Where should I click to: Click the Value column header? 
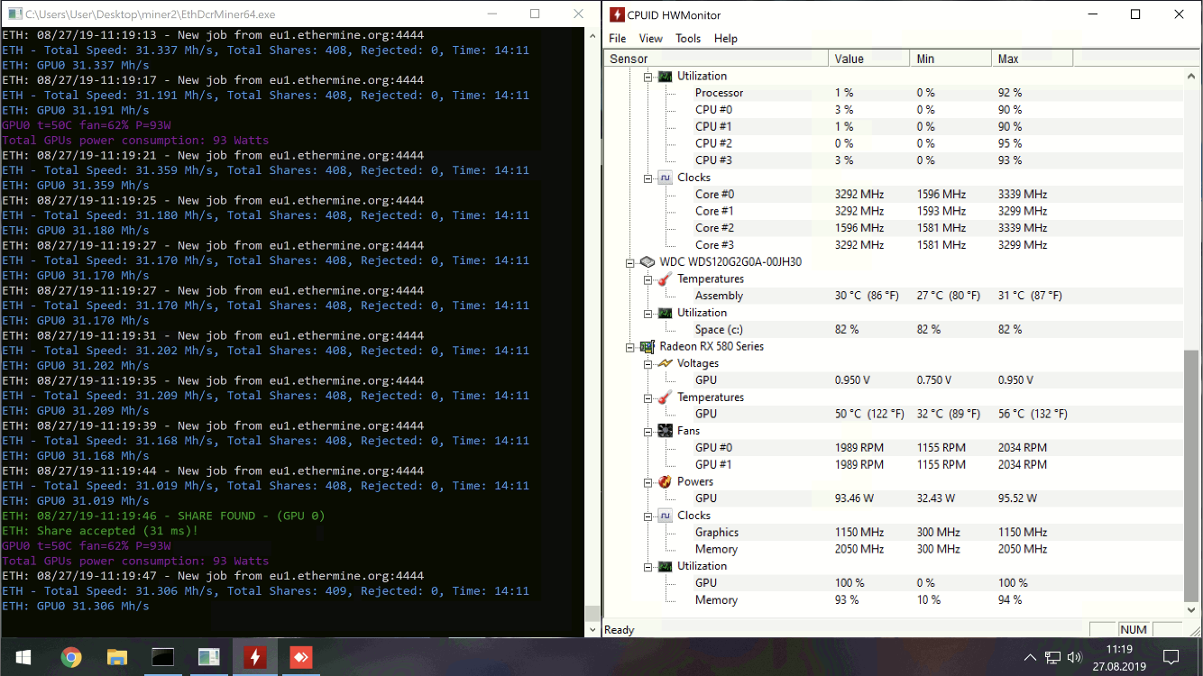[868, 59]
